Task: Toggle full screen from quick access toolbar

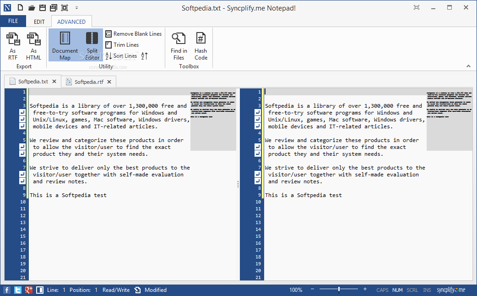Action: 65,8
